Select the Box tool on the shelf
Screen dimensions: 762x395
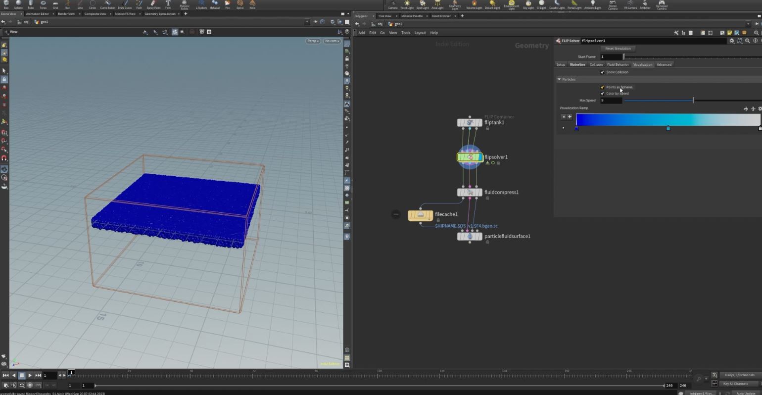point(6,5)
